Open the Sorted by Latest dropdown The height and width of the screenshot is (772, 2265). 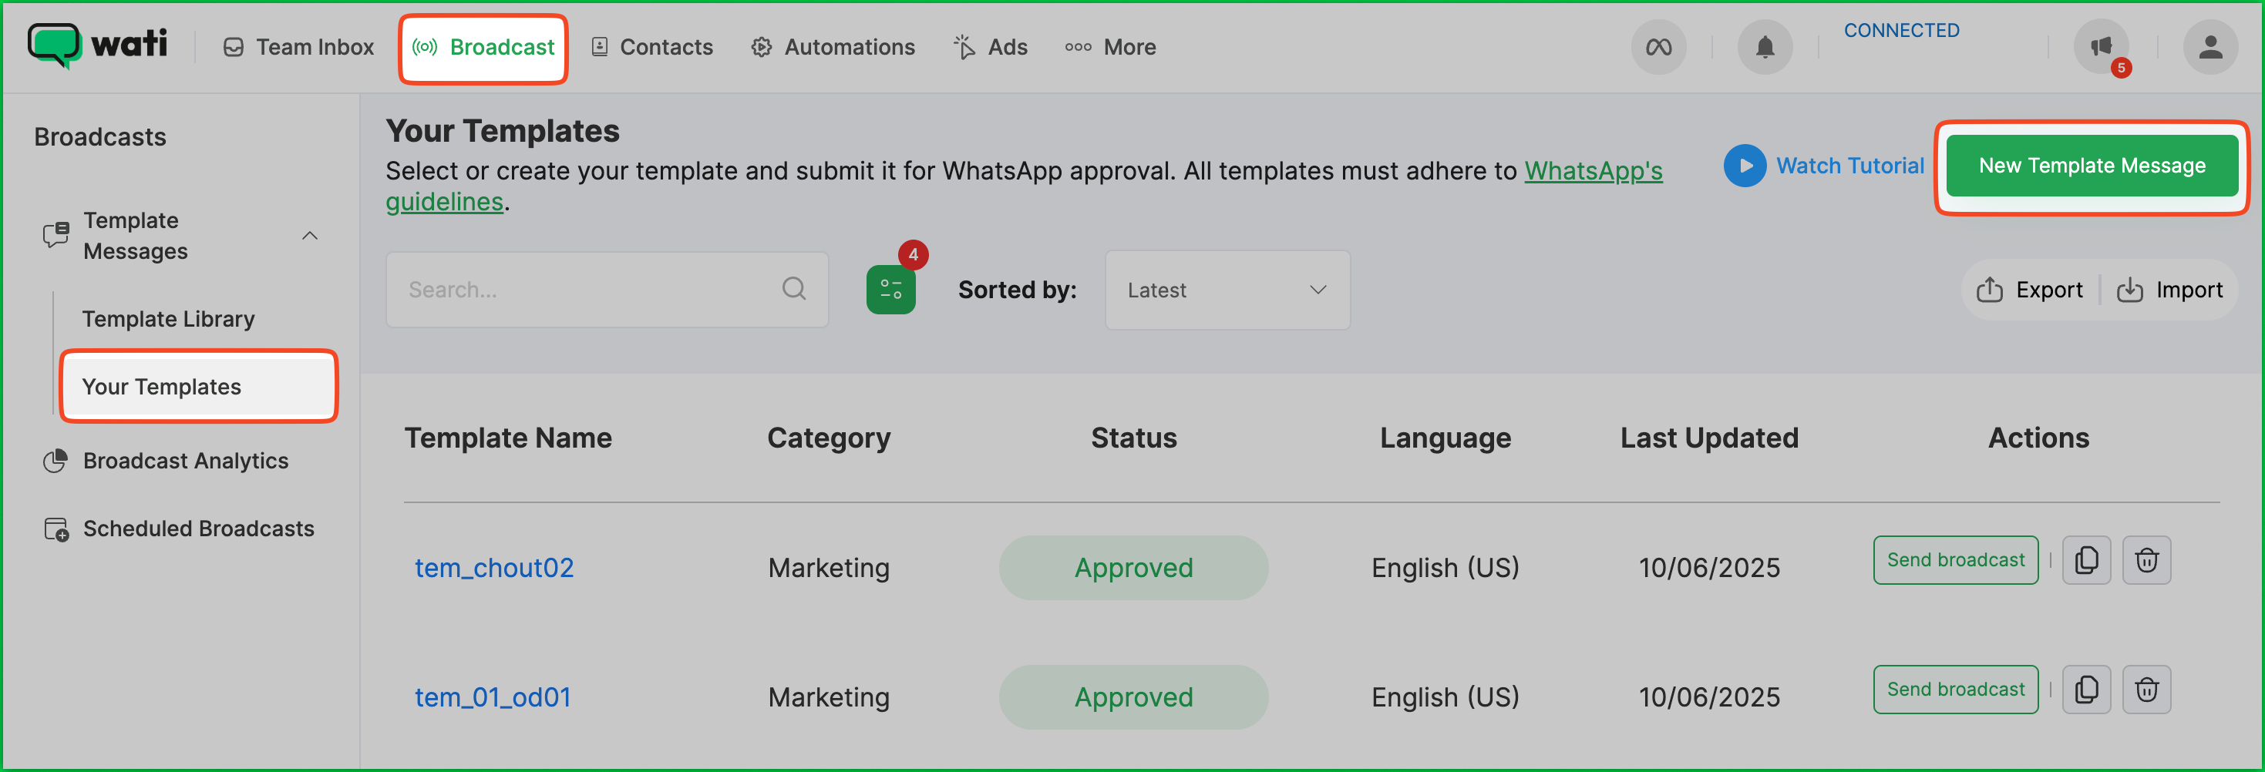coord(1227,290)
